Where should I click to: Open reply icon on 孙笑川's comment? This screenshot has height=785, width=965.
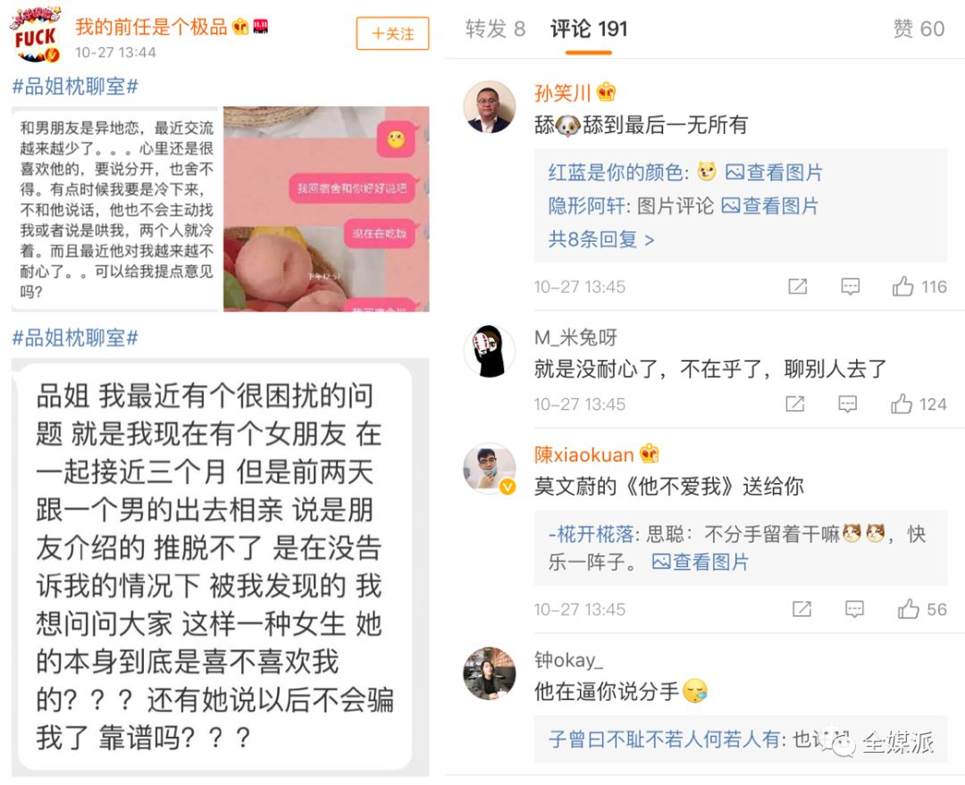pos(850,287)
